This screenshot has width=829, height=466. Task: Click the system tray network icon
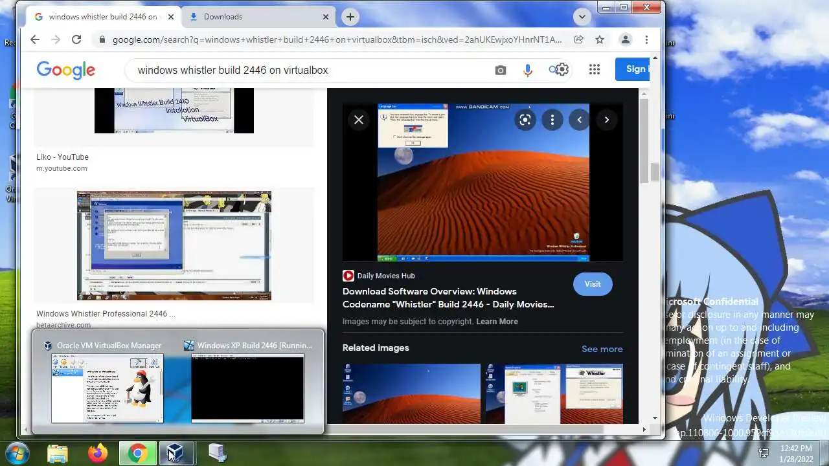[x=764, y=453]
